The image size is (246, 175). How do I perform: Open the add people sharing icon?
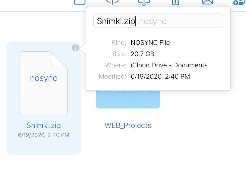(239, 2)
